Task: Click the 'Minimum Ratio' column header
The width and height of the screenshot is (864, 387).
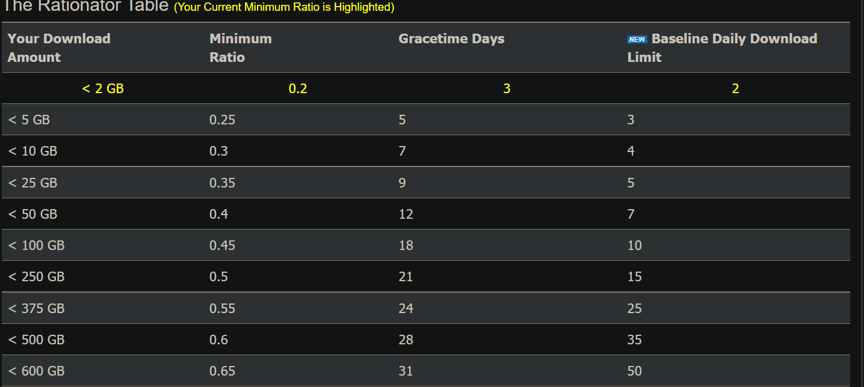Action: (240, 47)
